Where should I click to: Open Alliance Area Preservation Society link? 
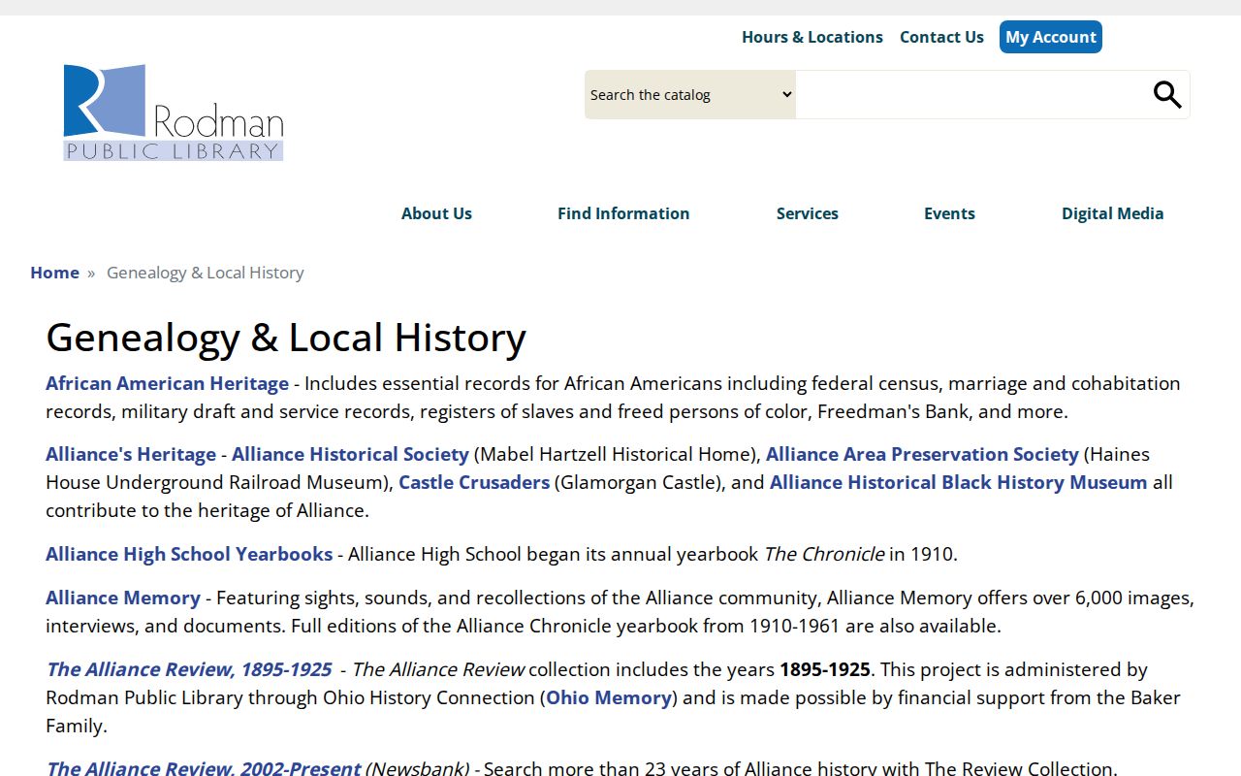coord(922,454)
